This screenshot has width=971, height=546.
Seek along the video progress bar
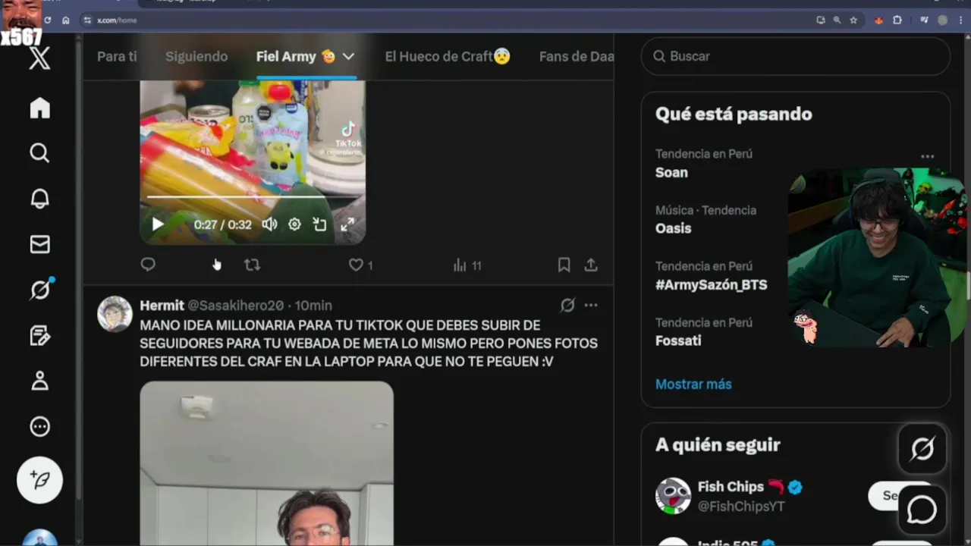[x=252, y=196]
